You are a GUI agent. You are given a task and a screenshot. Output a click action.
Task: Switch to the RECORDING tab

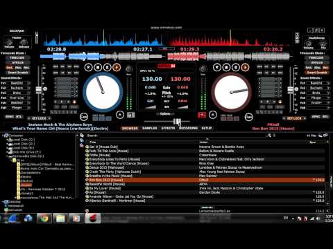188,128
